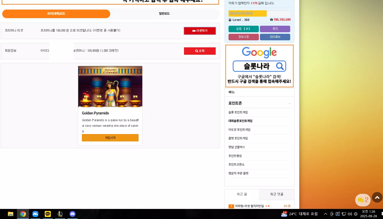This screenshot has width=383, height=219.
Task: Open the blue 마이메뉴 button
Action: click(x=275, y=37)
